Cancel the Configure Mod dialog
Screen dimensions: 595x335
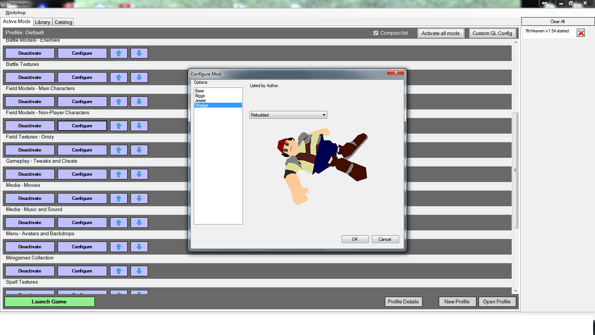(385, 239)
